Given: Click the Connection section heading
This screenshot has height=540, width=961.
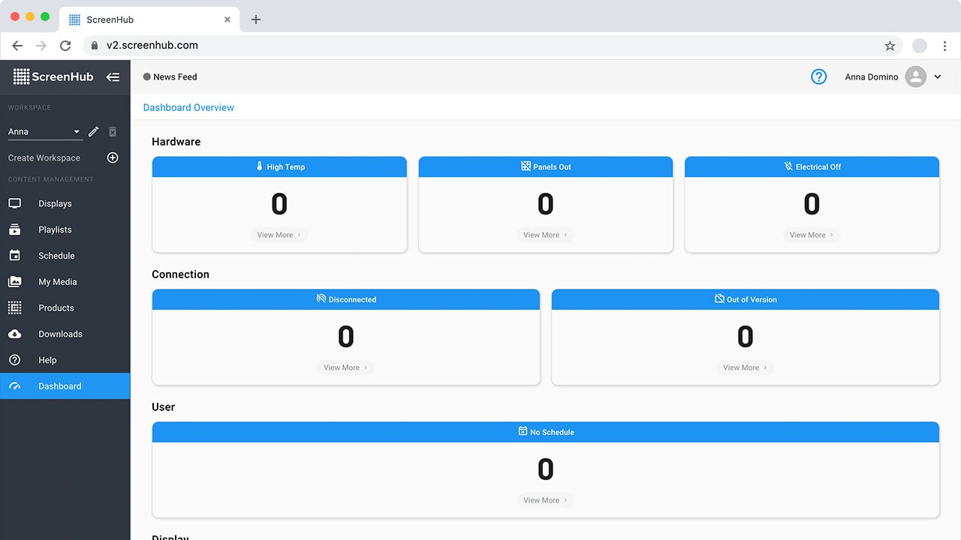Looking at the screenshot, I should point(180,274).
